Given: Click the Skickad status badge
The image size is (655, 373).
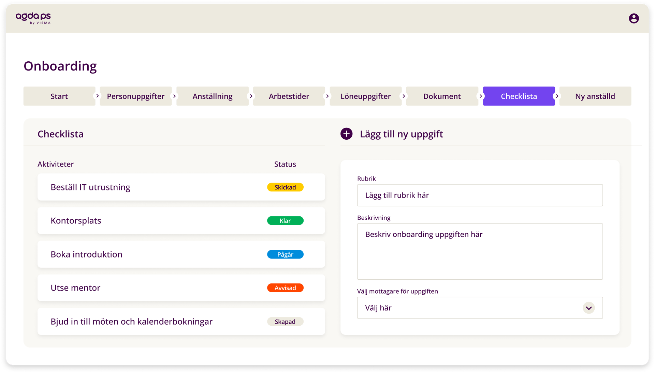Looking at the screenshot, I should 285,187.
